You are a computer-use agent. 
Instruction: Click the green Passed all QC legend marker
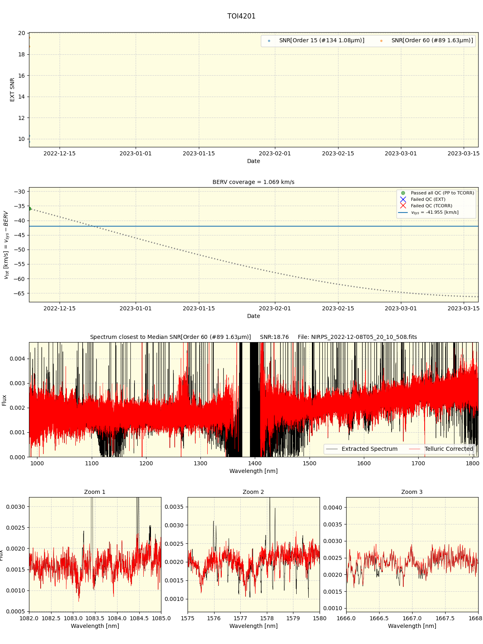click(403, 193)
